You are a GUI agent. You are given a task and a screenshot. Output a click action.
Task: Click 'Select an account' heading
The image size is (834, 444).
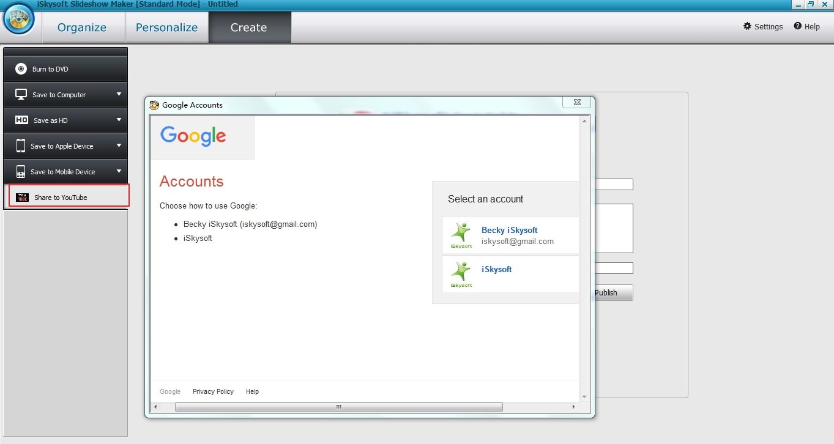485,199
